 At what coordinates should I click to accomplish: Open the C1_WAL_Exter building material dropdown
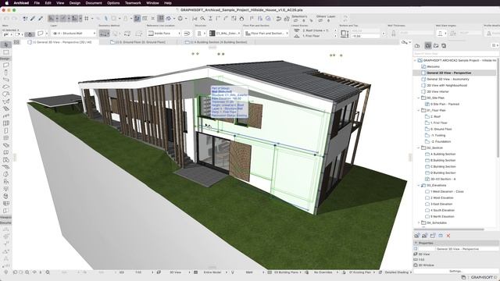pyautogui.click(x=225, y=33)
